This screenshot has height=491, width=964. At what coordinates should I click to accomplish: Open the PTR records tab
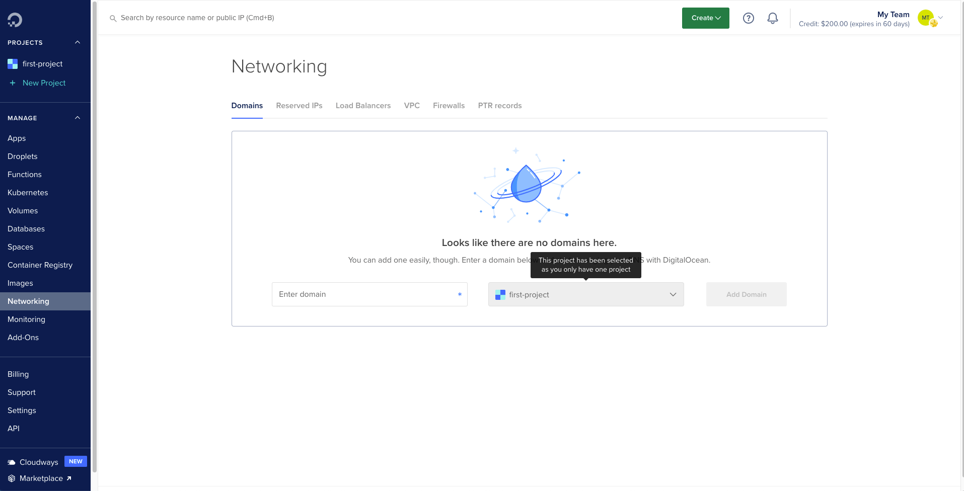click(499, 106)
